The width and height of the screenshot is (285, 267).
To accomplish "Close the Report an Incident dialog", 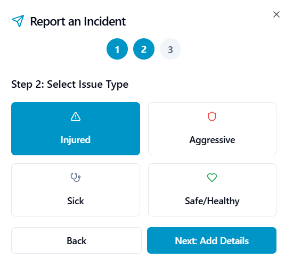I will (x=276, y=14).
